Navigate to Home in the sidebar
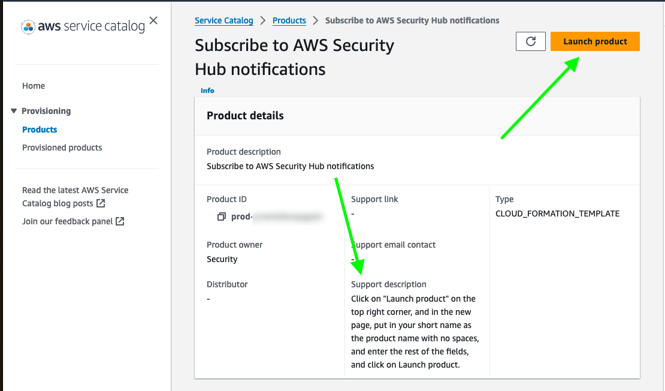Screen dimensions: 665x391 pos(34,86)
